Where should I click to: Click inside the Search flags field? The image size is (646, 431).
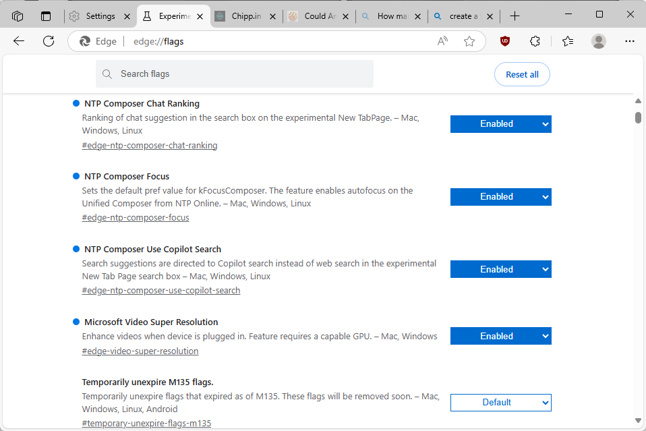234,74
